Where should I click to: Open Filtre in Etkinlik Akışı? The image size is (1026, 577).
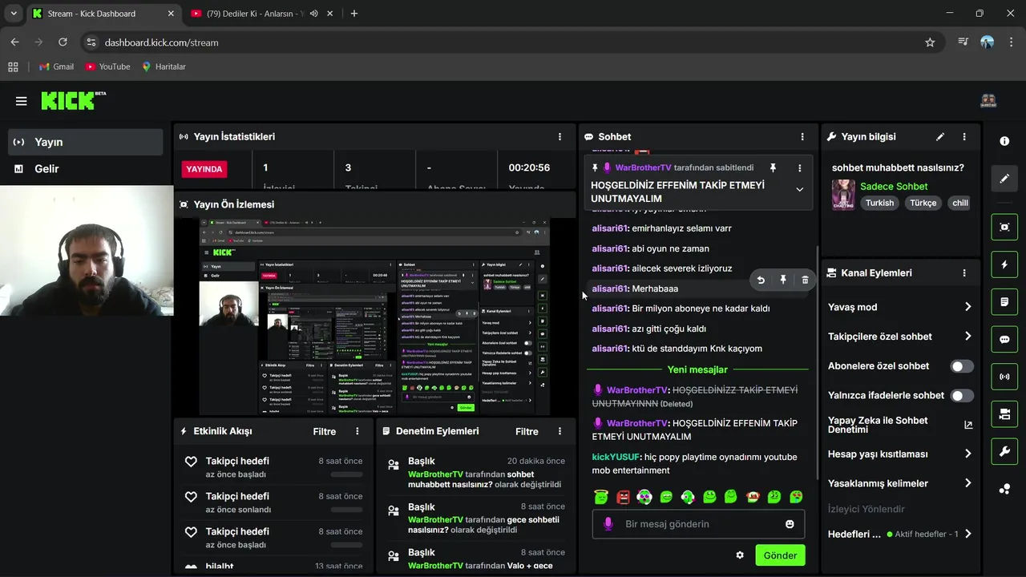click(x=325, y=431)
